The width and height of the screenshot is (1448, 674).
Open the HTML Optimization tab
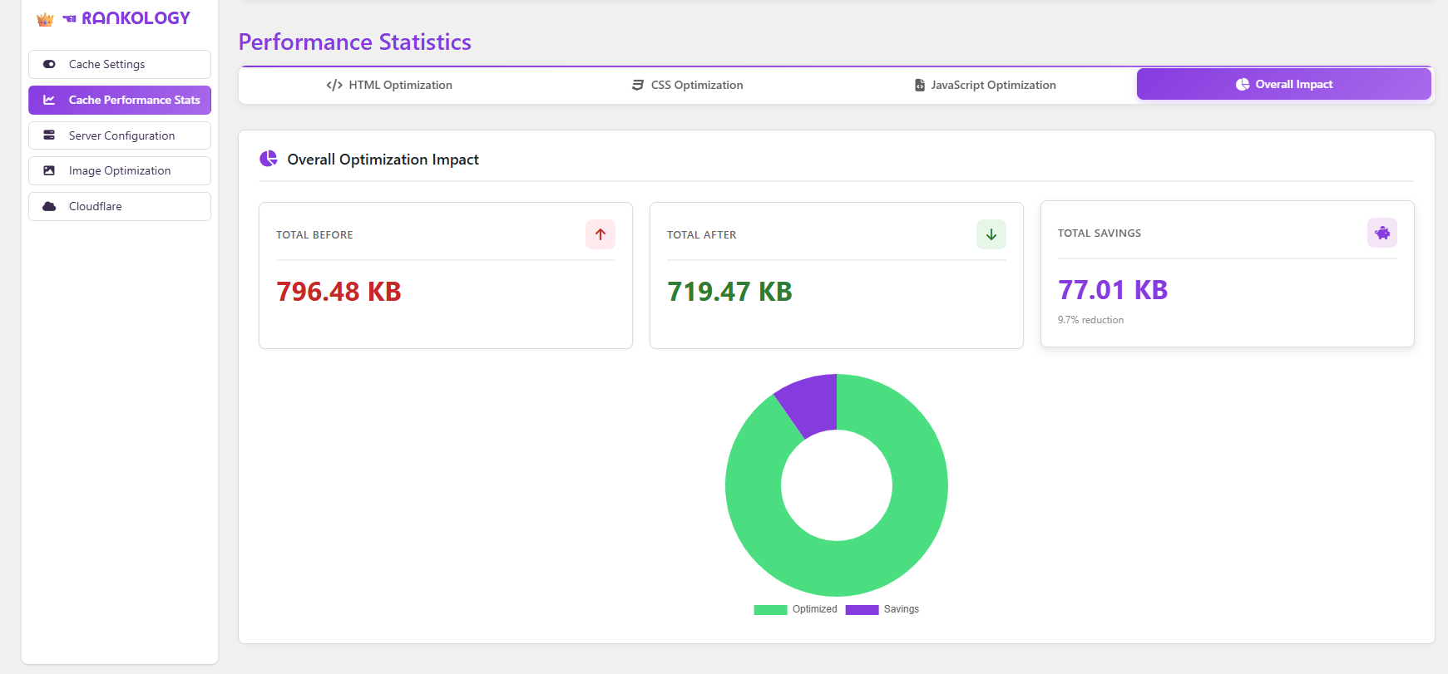tap(389, 85)
